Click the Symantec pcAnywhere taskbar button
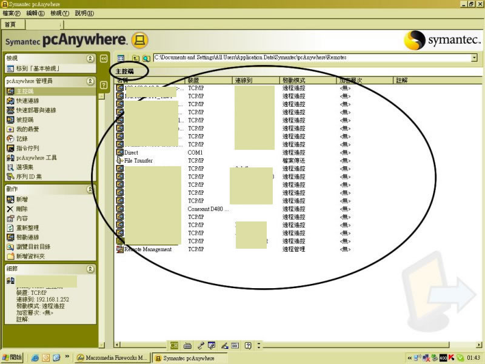Image resolution: width=485 pixels, height=364 pixels. (190, 358)
